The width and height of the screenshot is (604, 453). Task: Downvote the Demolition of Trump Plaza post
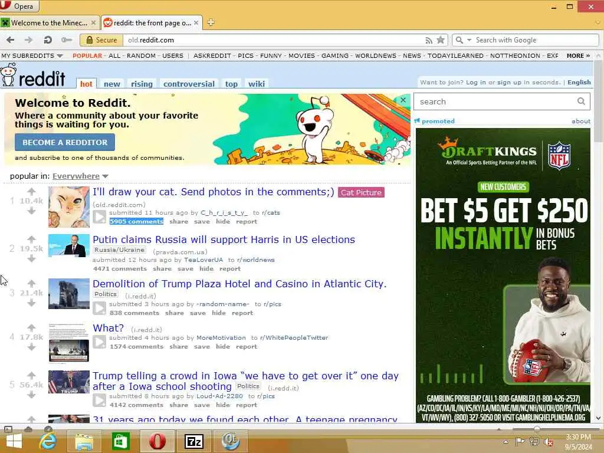coord(31,303)
